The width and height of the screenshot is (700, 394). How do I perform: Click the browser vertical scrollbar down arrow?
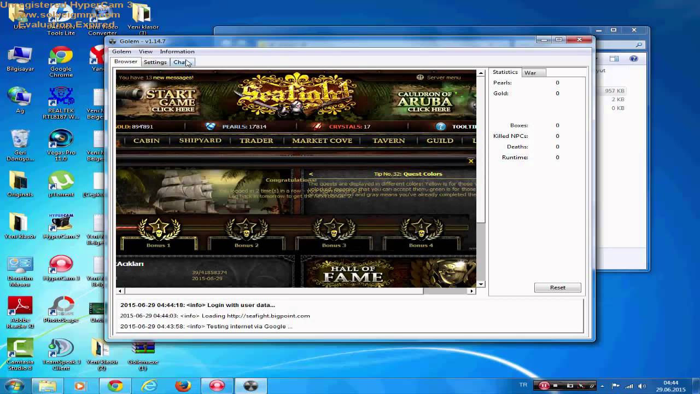click(x=481, y=284)
